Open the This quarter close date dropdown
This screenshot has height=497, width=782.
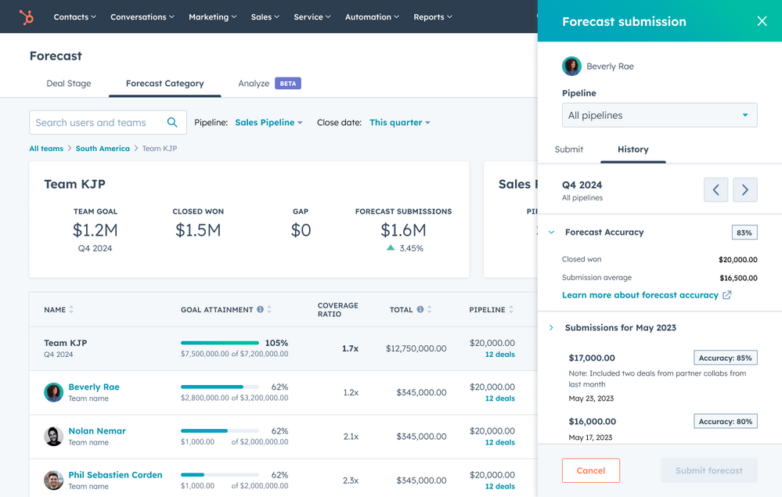399,123
